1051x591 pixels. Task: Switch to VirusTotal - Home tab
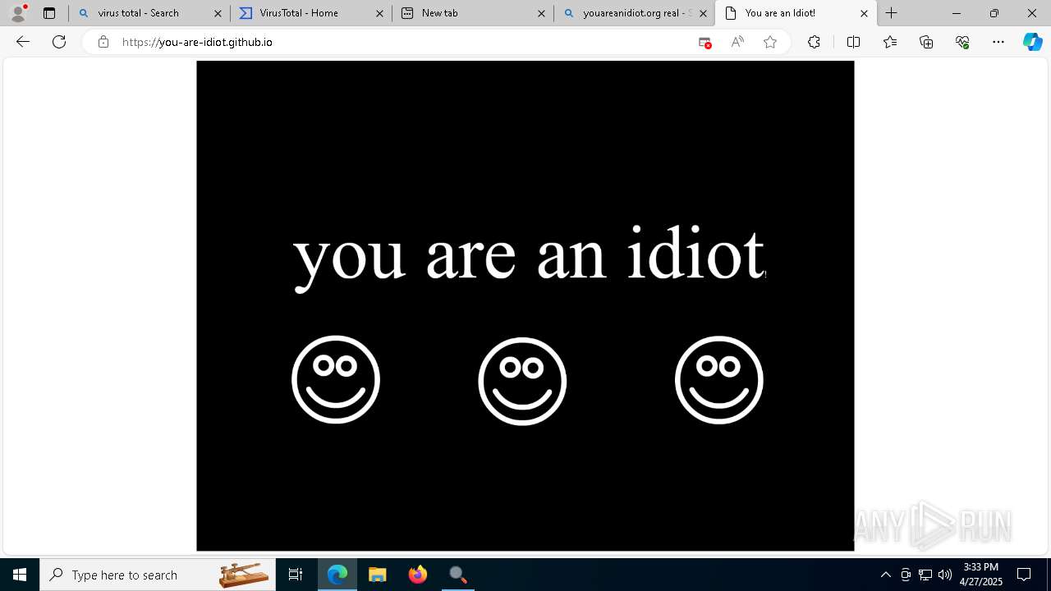[311, 13]
